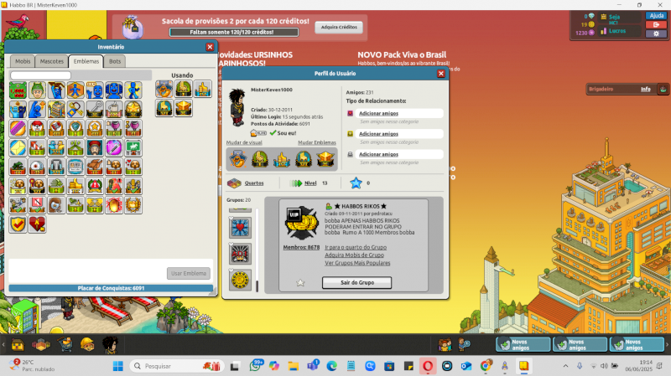
Task: Select the golden thumbs-up badge in grid
Action: [75, 186]
